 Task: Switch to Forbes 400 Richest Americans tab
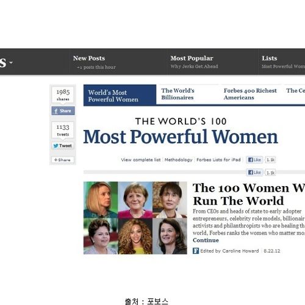(x=250, y=94)
